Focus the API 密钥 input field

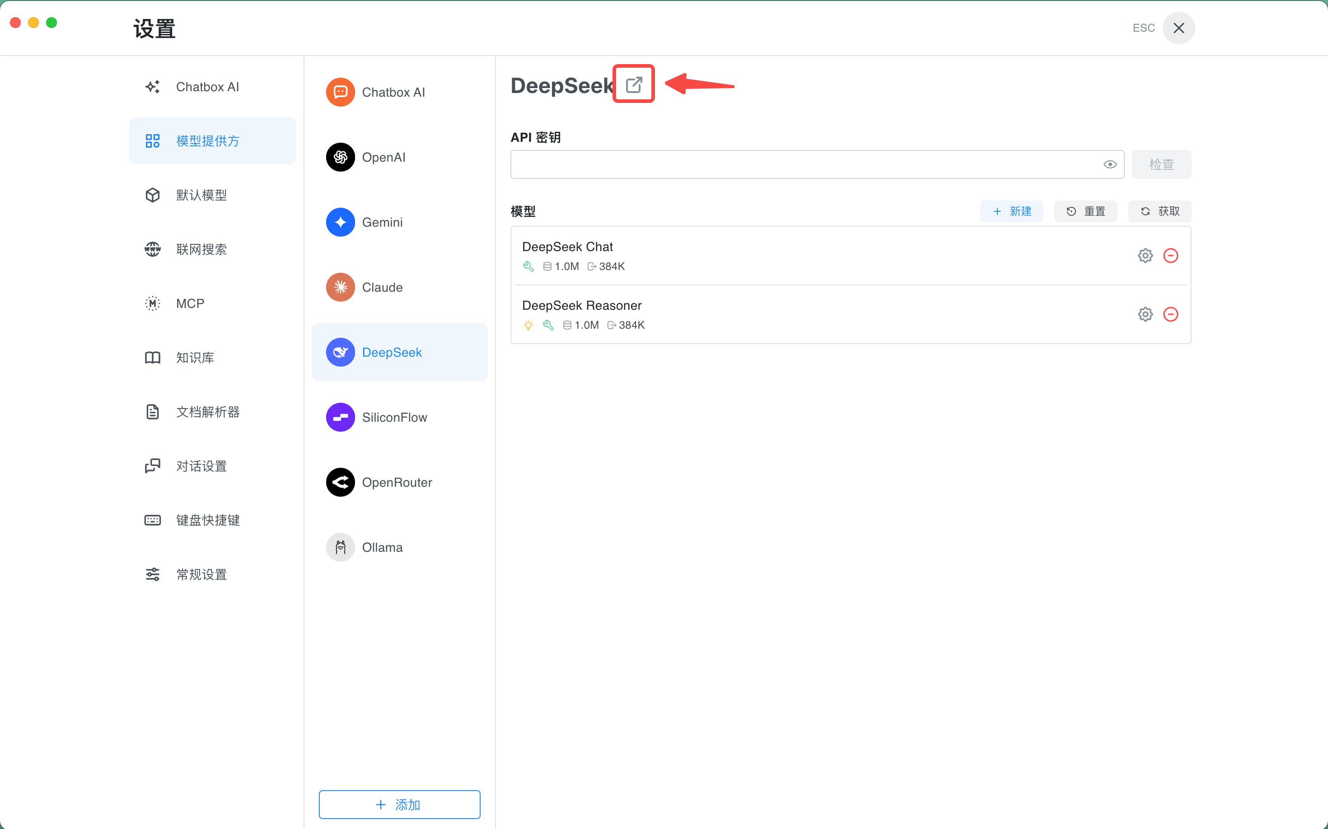[817, 164]
